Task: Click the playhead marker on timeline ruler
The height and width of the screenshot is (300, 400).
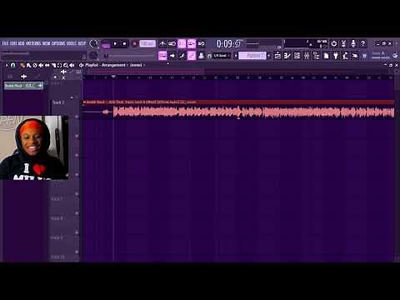Action: point(113,77)
